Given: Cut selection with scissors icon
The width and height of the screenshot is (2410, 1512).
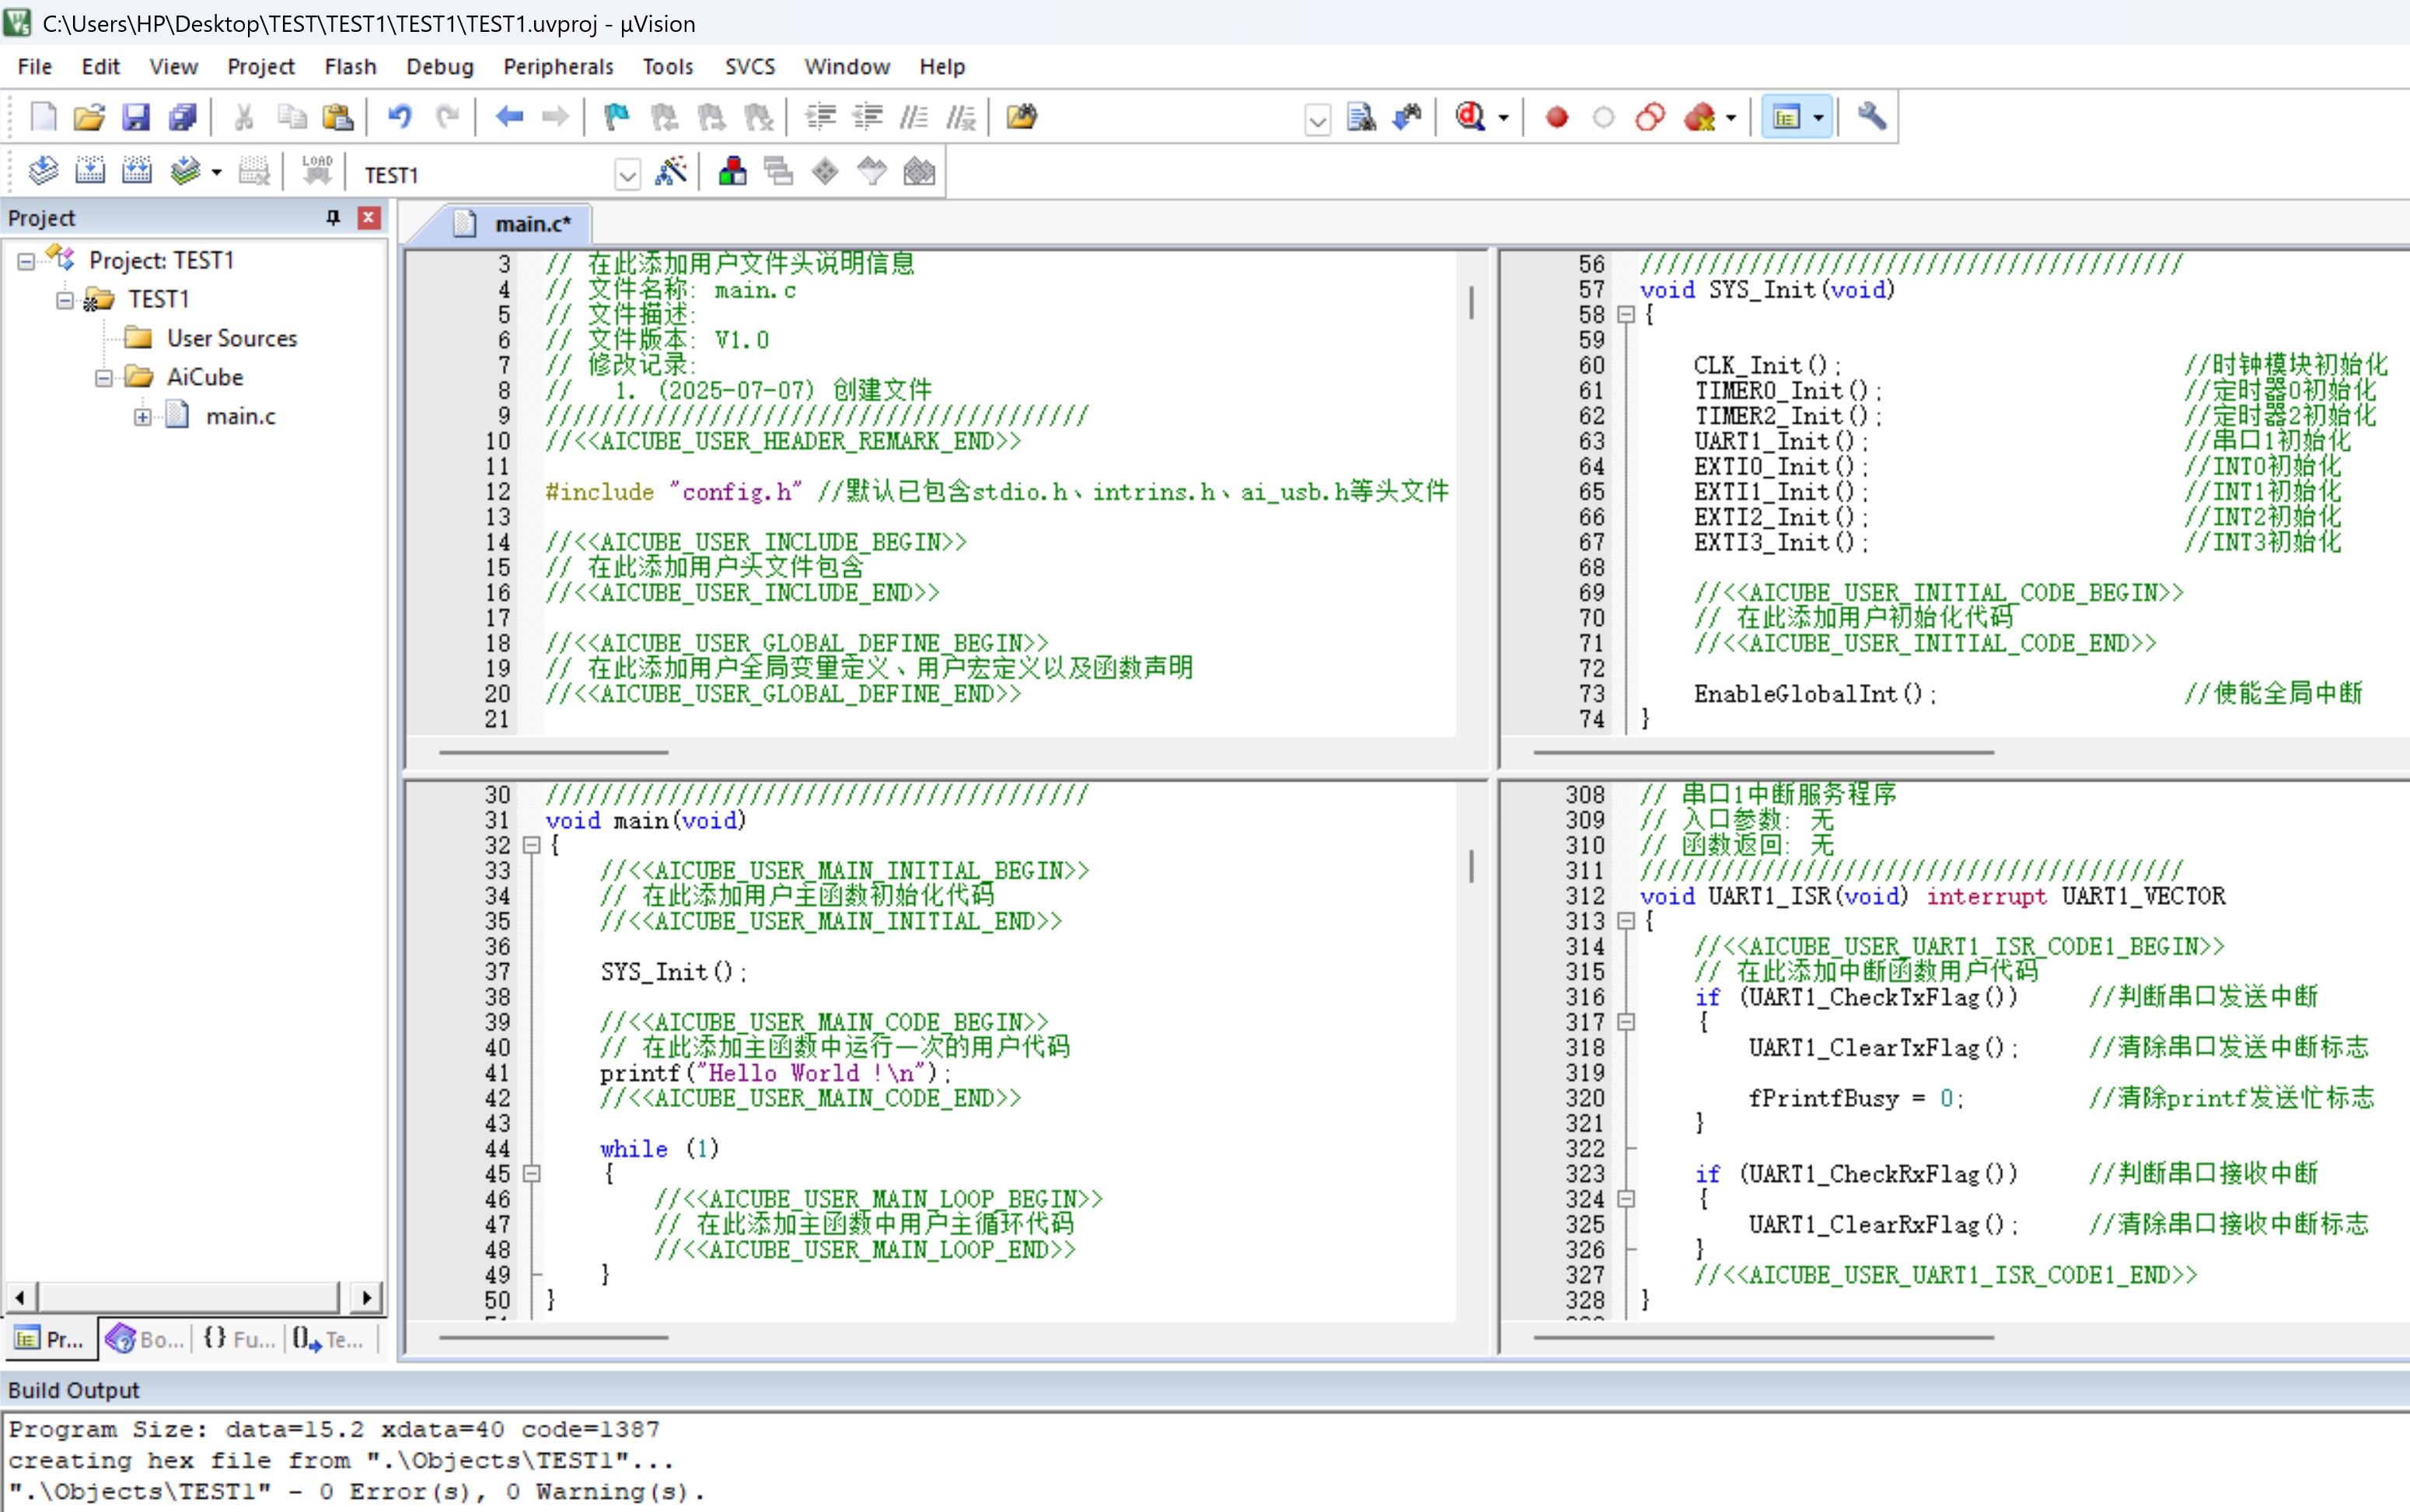Looking at the screenshot, I should (243, 117).
